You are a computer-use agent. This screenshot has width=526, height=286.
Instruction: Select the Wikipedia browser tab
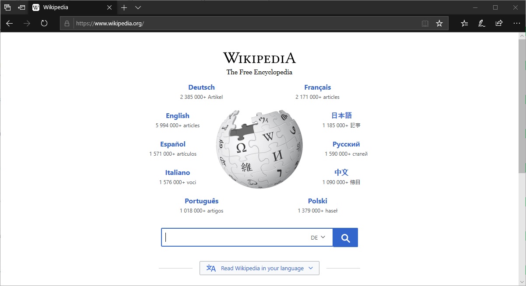(73, 7)
